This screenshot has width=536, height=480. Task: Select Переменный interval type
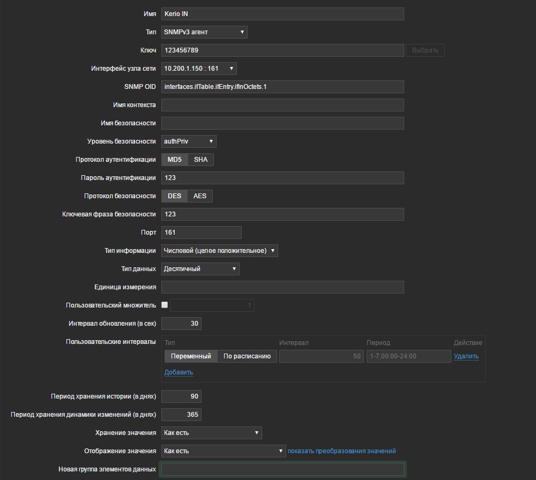[191, 356]
